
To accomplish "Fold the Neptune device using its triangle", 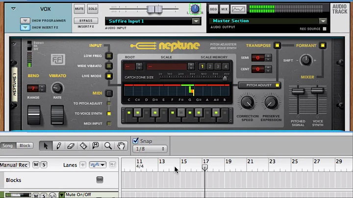I will 14,44.
